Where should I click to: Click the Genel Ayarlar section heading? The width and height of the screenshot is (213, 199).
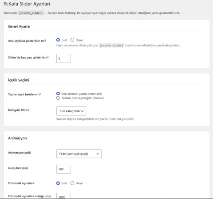(20, 26)
